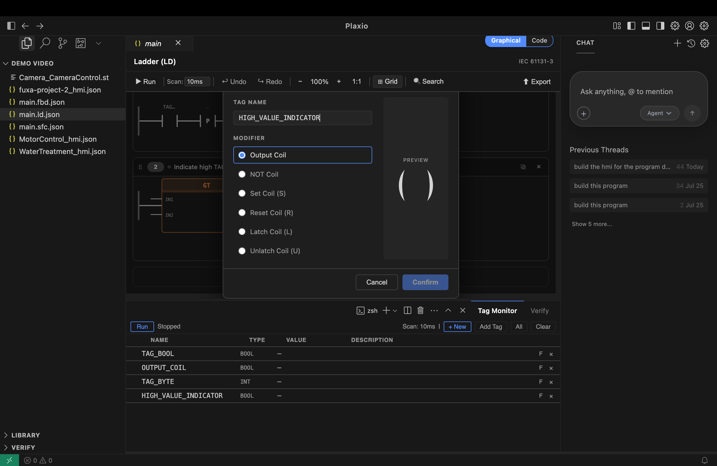Open terminal more actions ellipsis
Screen dimensions: 717x466
[x=434, y=310]
